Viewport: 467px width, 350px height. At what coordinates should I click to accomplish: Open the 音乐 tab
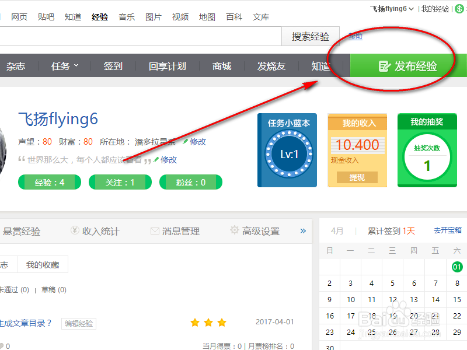pyautogui.click(x=127, y=17)
